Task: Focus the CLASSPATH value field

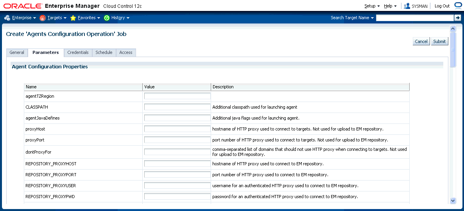Action: tap(177, 107)
